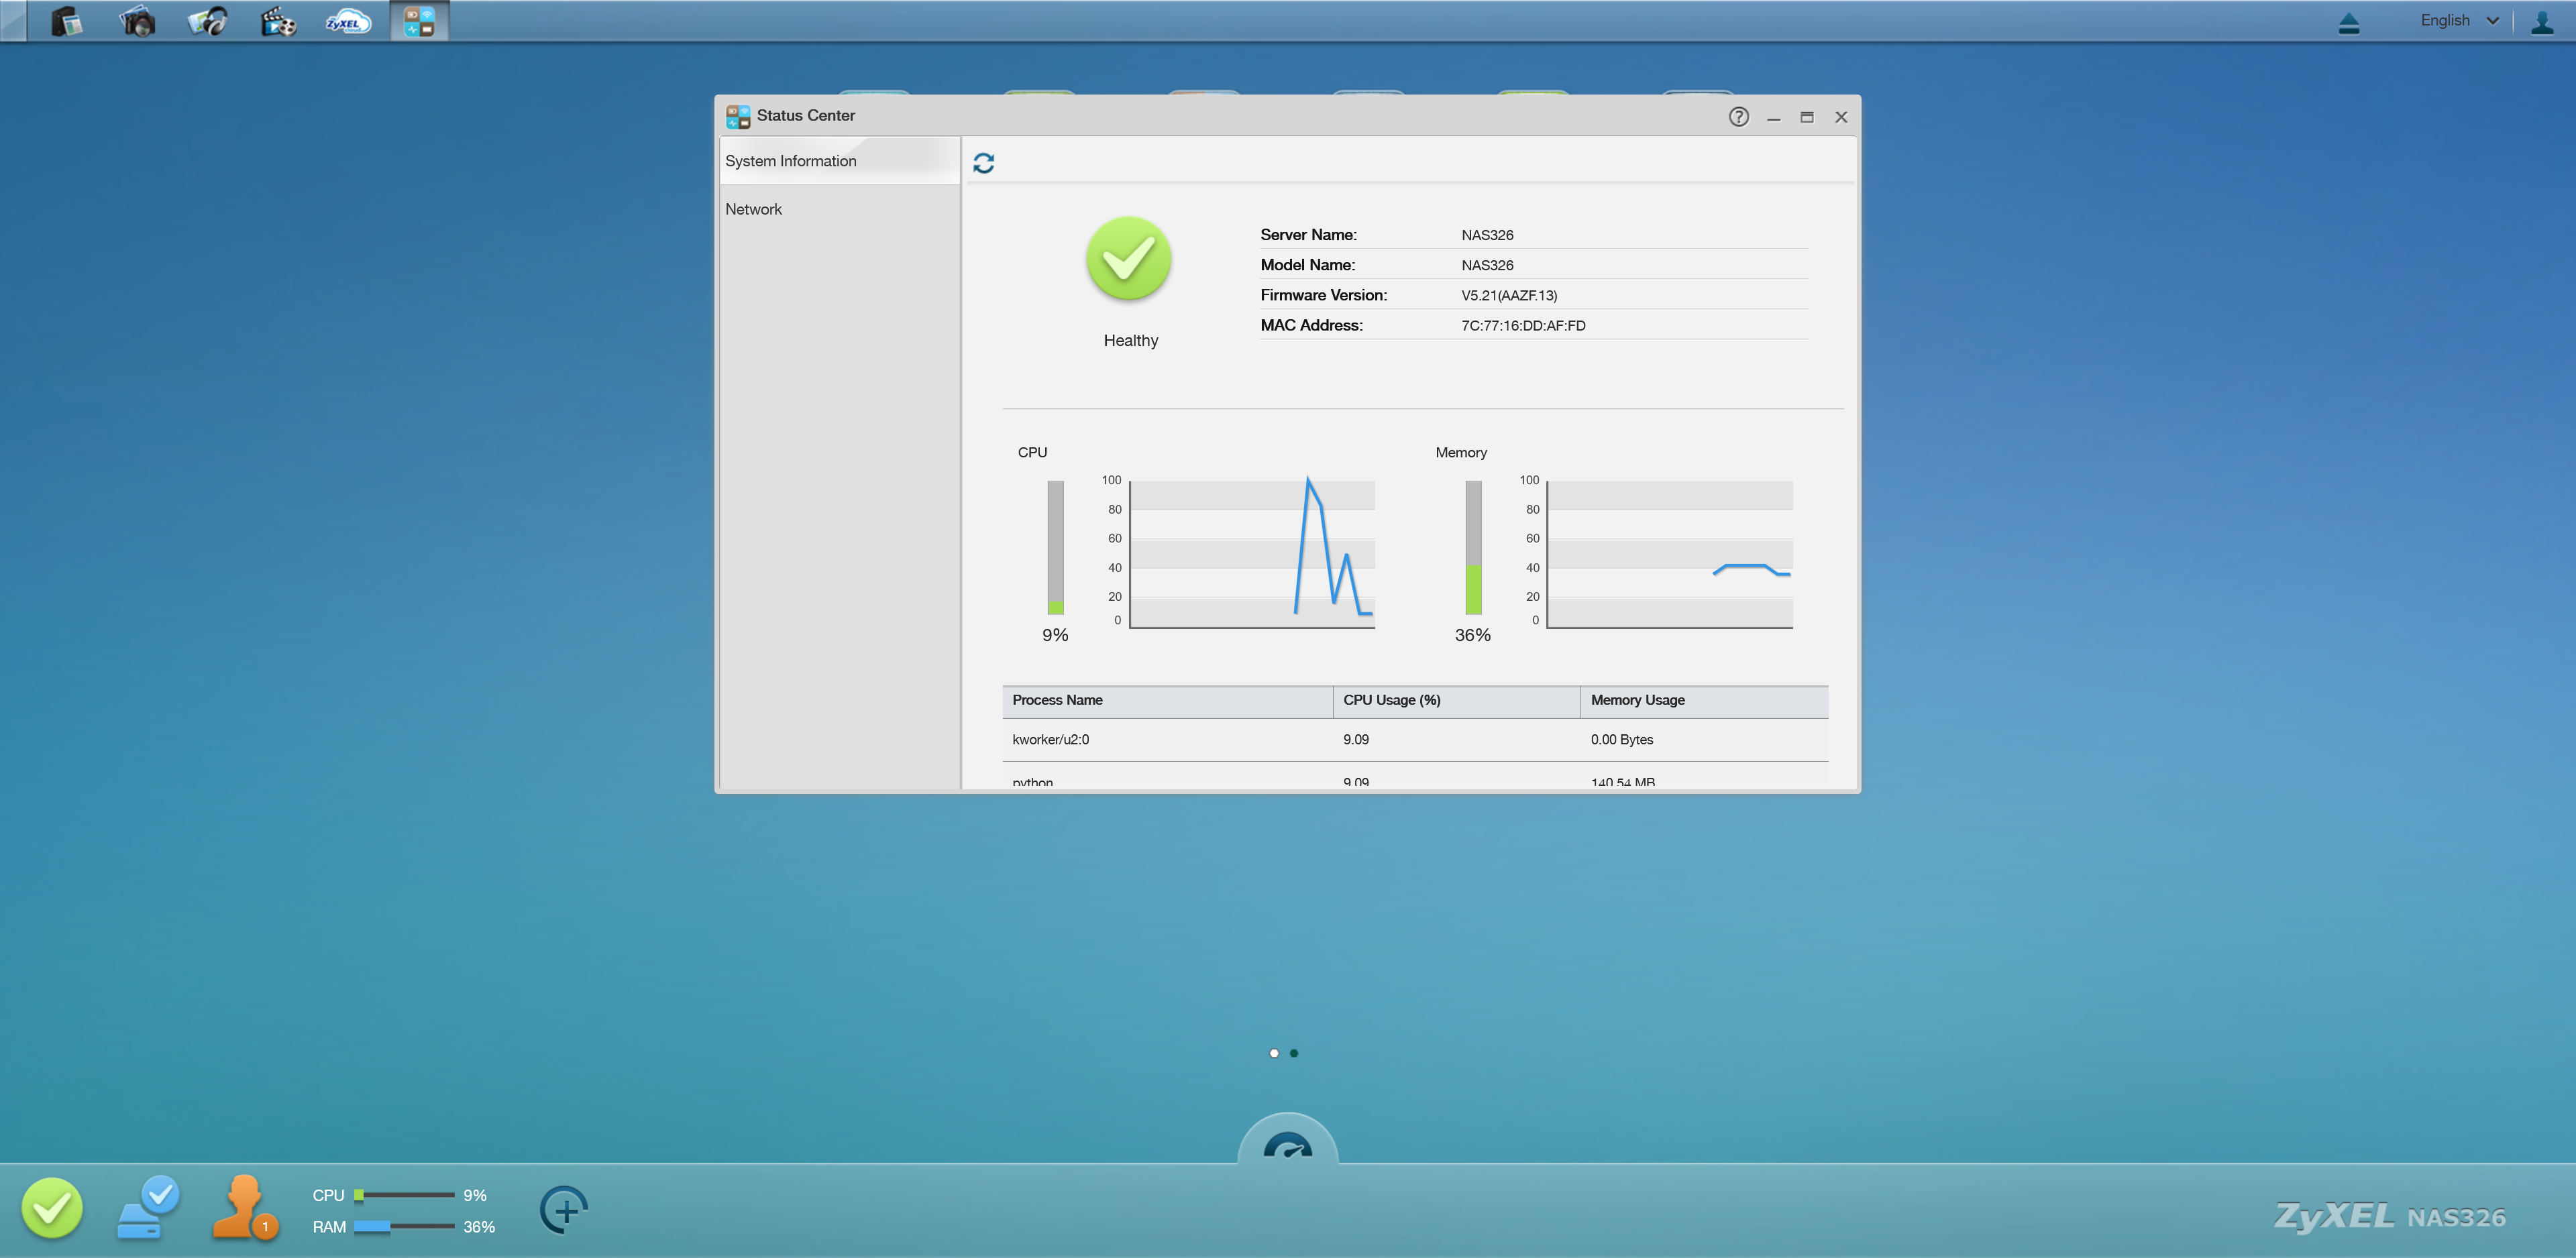
Task: Open the English language dropdown
Action: coord(2459,20)
